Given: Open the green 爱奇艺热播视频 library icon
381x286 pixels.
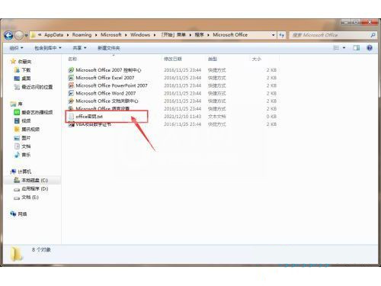Looking at the screenshot, I should [17, 112].
